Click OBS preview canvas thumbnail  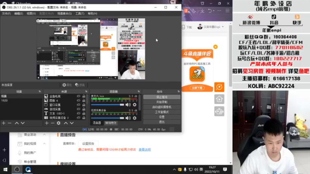pos(91,49)
